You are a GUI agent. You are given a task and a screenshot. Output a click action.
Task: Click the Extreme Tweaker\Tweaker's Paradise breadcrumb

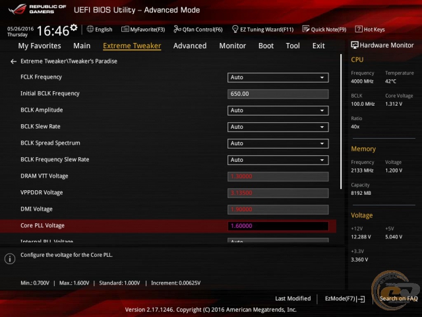click(69, 61)
